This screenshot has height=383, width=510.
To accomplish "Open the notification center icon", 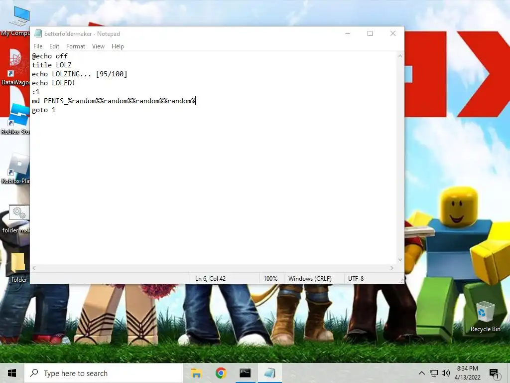I will click(494, 374).
